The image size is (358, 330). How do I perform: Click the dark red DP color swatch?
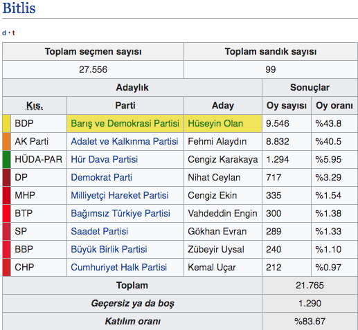tap(6, 177)
